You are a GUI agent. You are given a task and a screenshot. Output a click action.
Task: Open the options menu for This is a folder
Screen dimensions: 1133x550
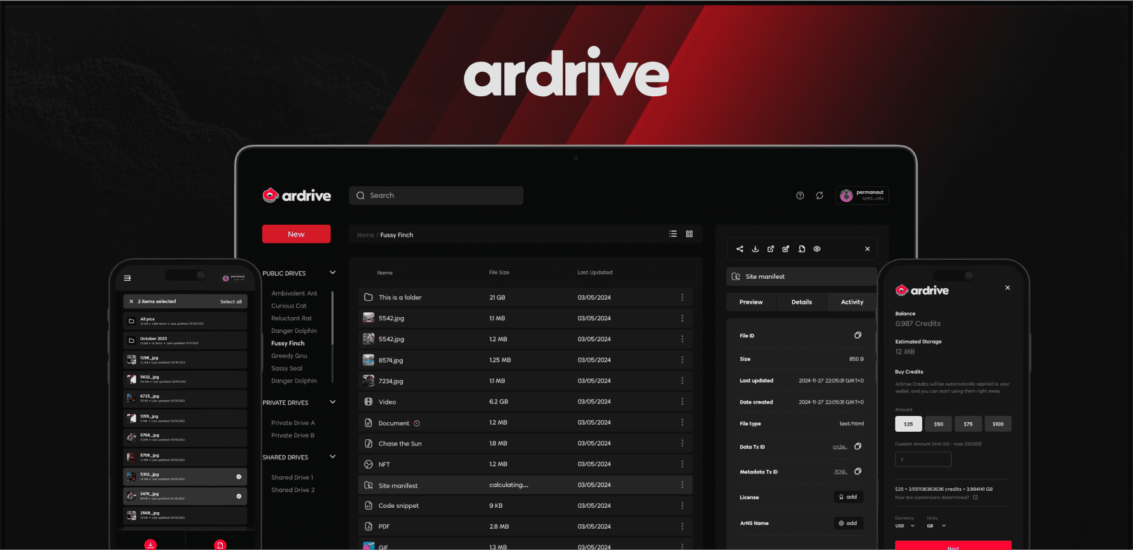point(682,298)
